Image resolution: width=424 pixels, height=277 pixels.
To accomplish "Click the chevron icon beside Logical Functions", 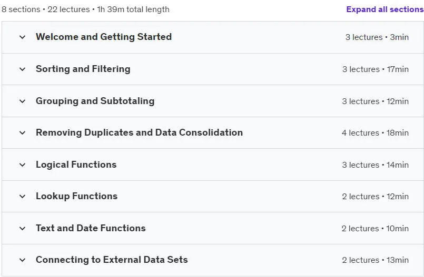I will [x=23, y=165].
